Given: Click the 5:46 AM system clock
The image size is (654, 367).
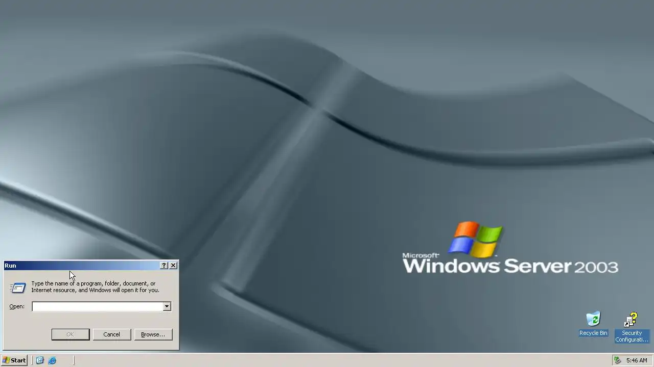Looking at the screenshot, I should (637, 360).
